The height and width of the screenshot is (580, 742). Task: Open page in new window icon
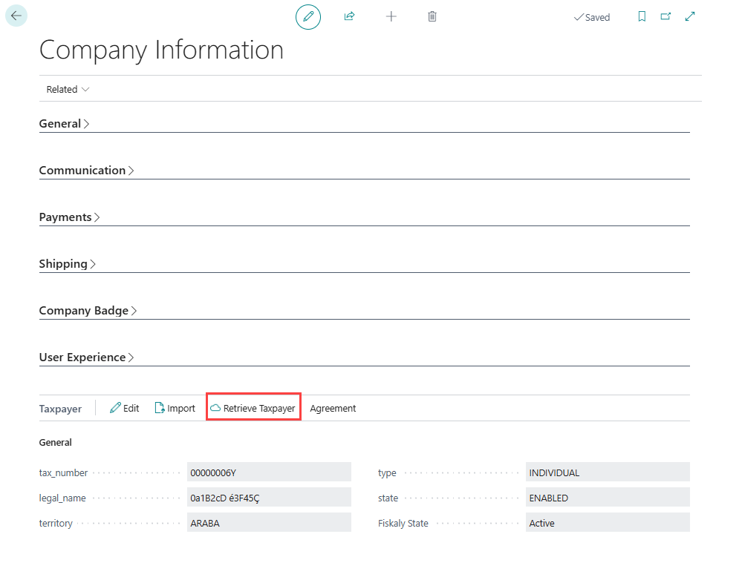click(665, 16)
